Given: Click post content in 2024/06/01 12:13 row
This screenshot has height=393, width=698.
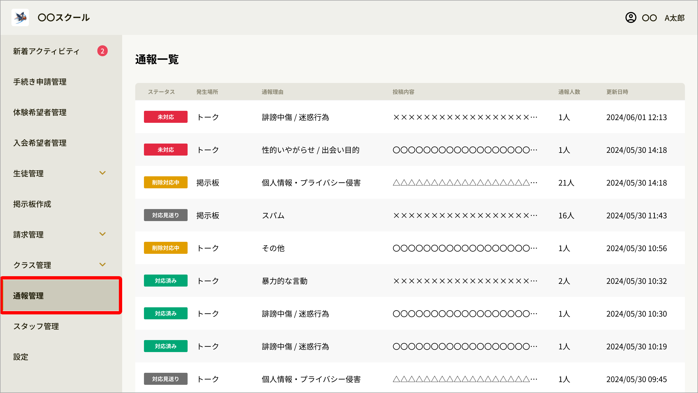Looking at the screenshot, I should coord(465,117).
